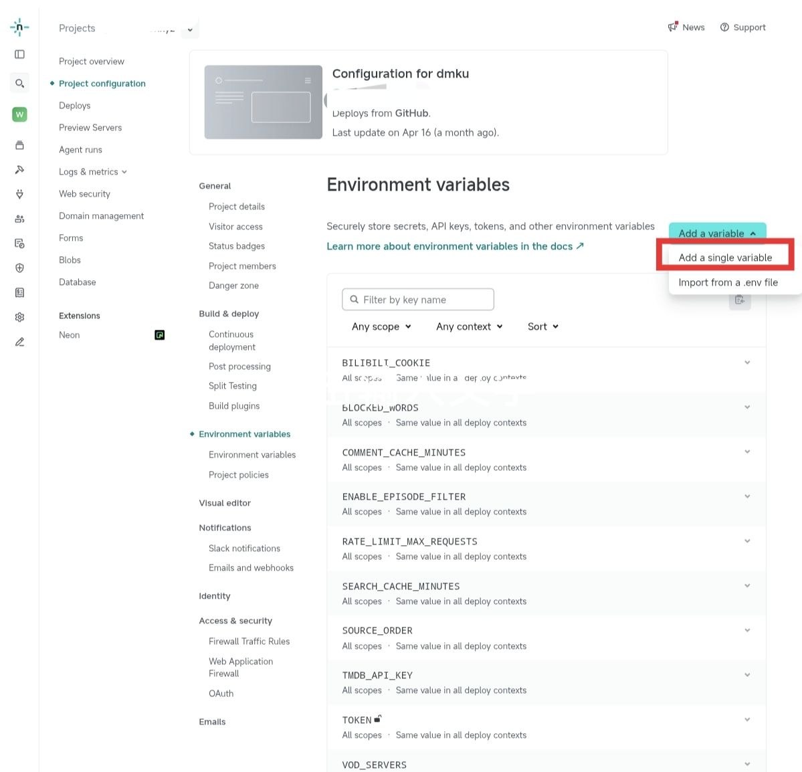Click the Support question-mark icon
This screenshot has height=772, width=802.
click(724, 27)
